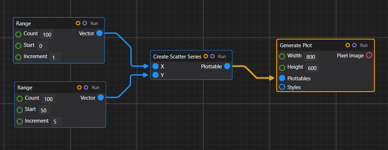The image size is (388, 150).
Task: Click the Count input port of the bottom Range node
Action: coord(19,99)
